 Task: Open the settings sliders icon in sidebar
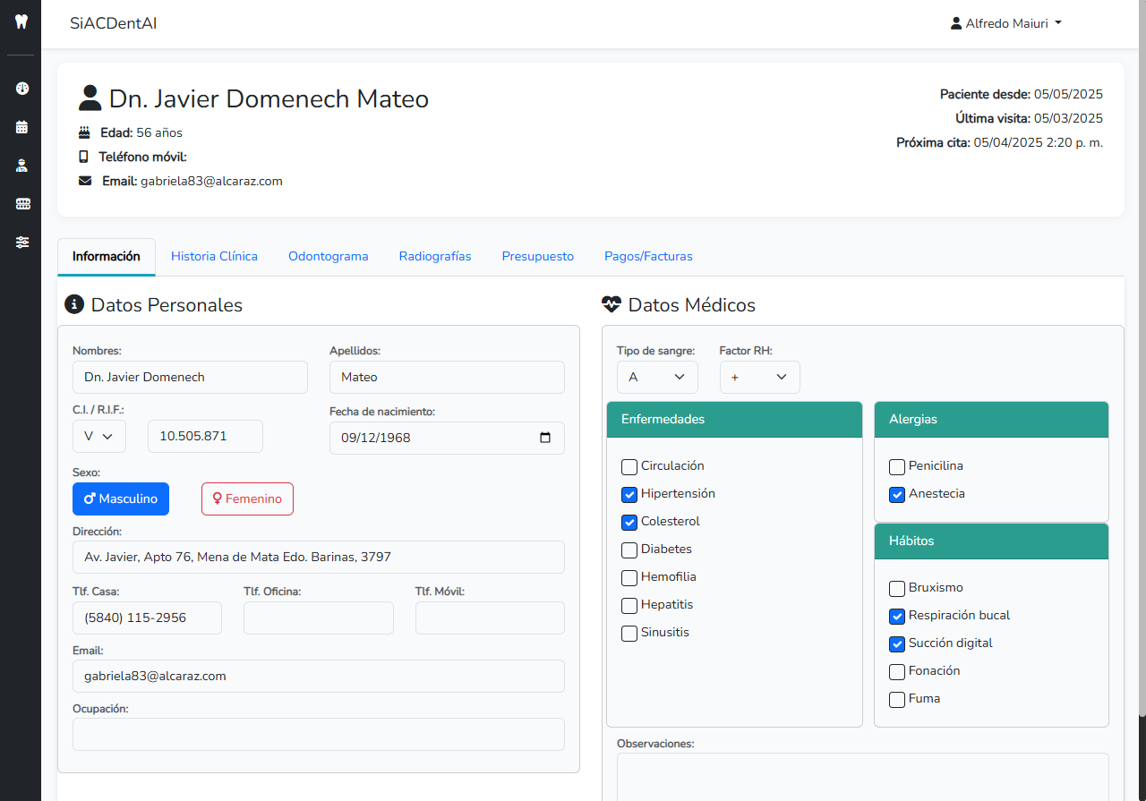[22, 243]
